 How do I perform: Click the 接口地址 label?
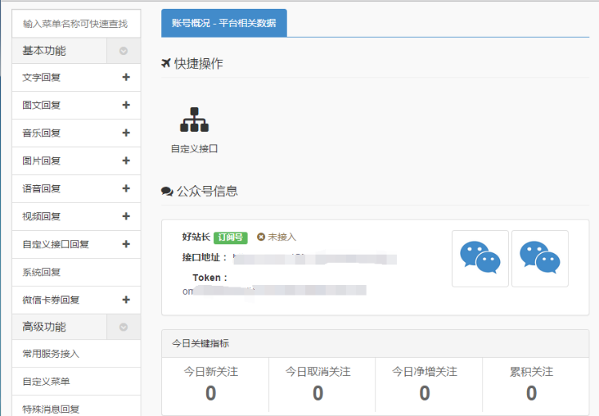(204, 257)
